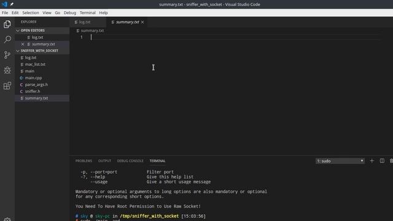Click '/tmp/sniffer_with_socket' path in terminal prompt

click(x=149, y=216)
